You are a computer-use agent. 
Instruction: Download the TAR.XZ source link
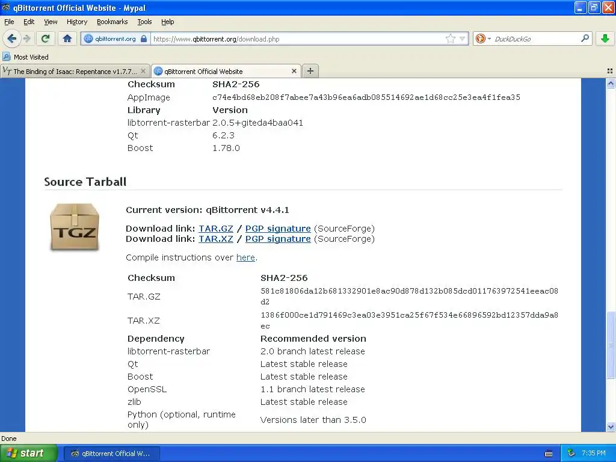(216, 239)
